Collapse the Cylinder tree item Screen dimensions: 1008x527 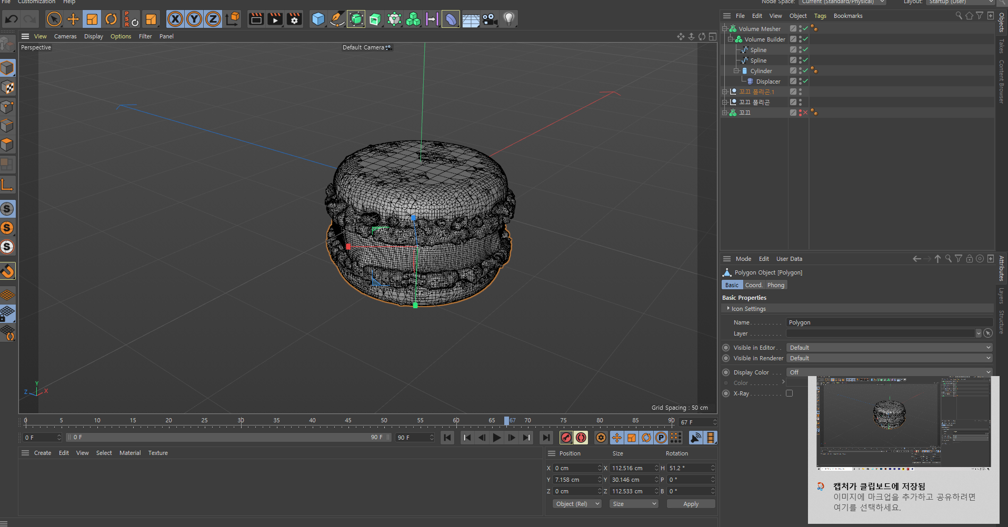[736, 70]
